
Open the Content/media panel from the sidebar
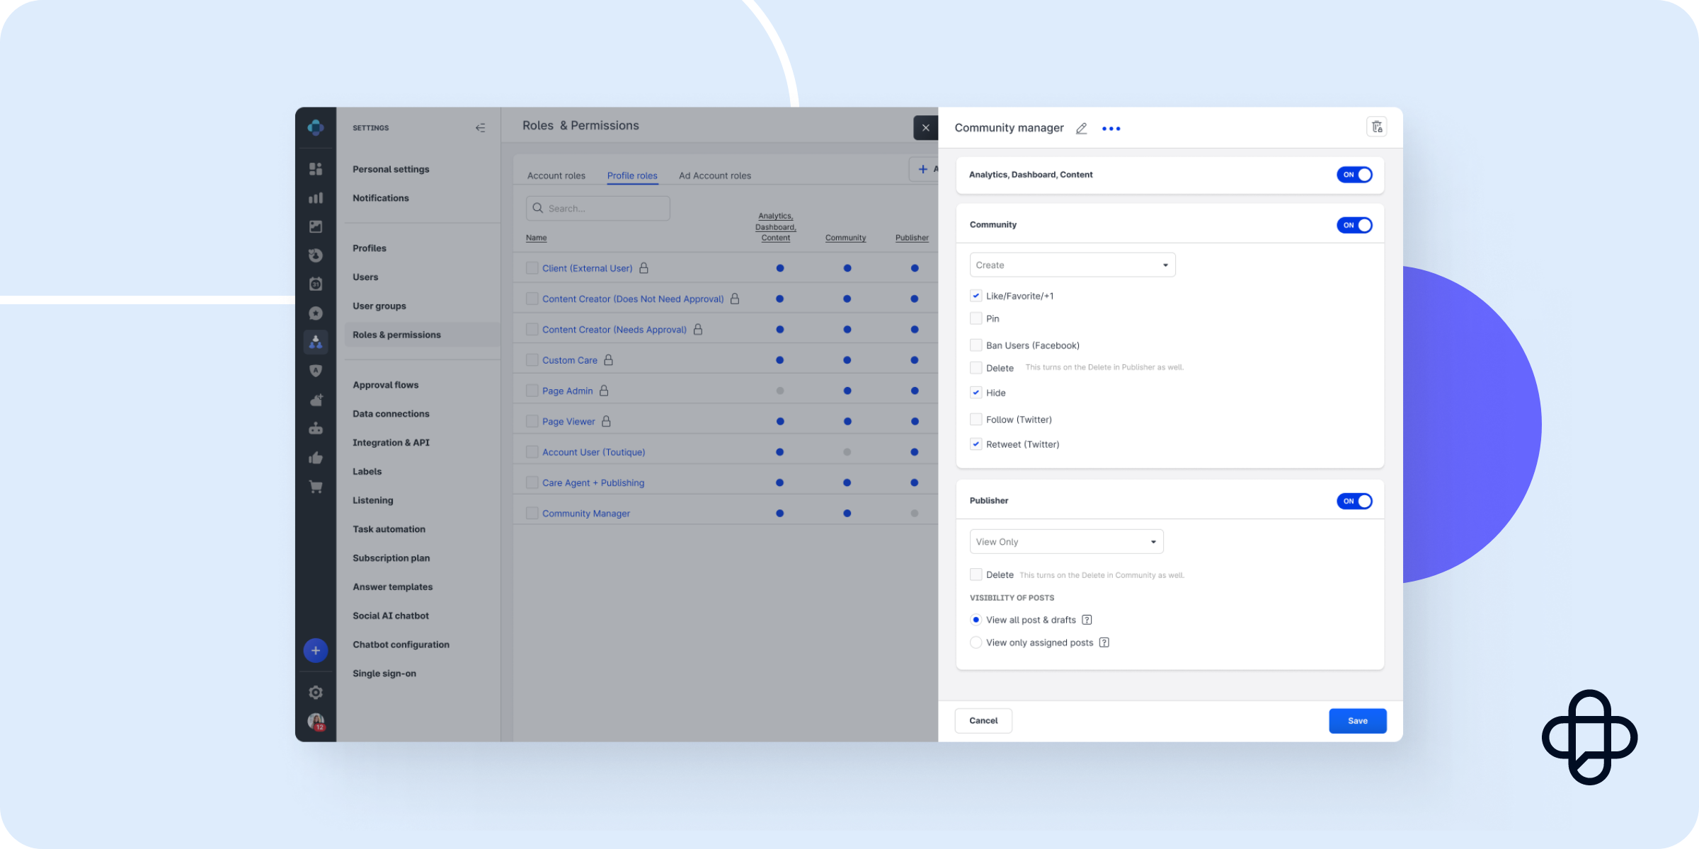pyautogui.click(x=316, y=226)
